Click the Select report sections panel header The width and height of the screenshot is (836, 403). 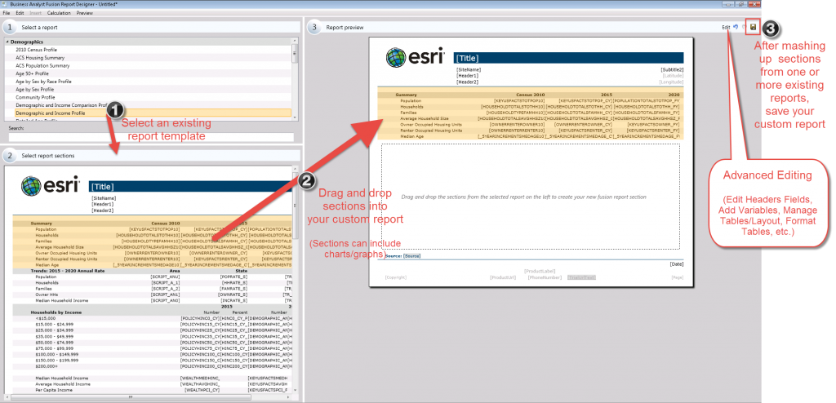(151, 156)
